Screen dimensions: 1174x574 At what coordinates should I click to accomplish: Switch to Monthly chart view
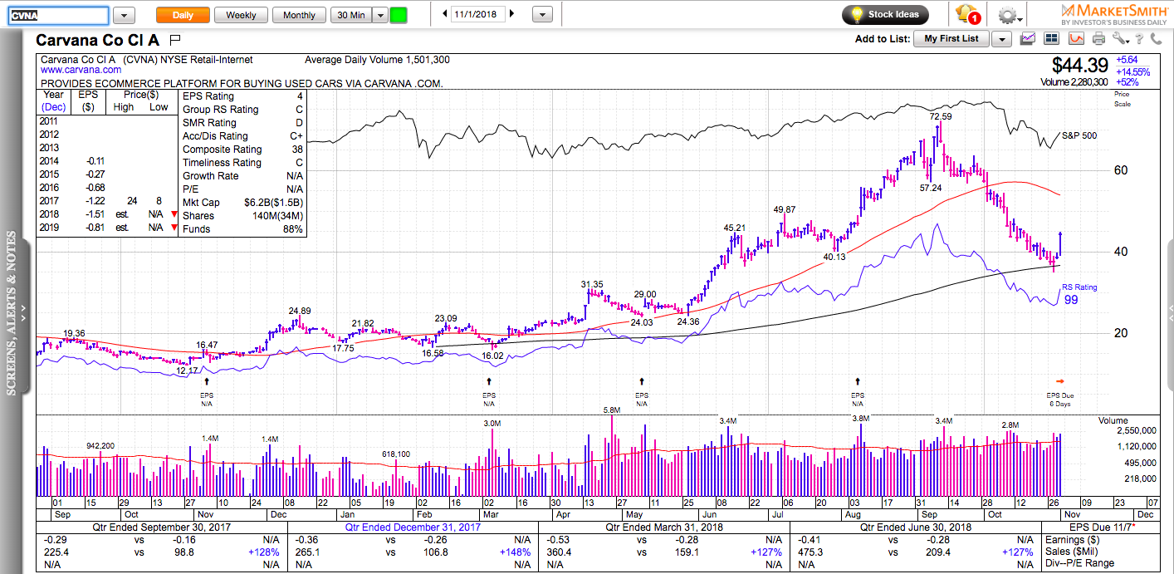coord(299,15)
